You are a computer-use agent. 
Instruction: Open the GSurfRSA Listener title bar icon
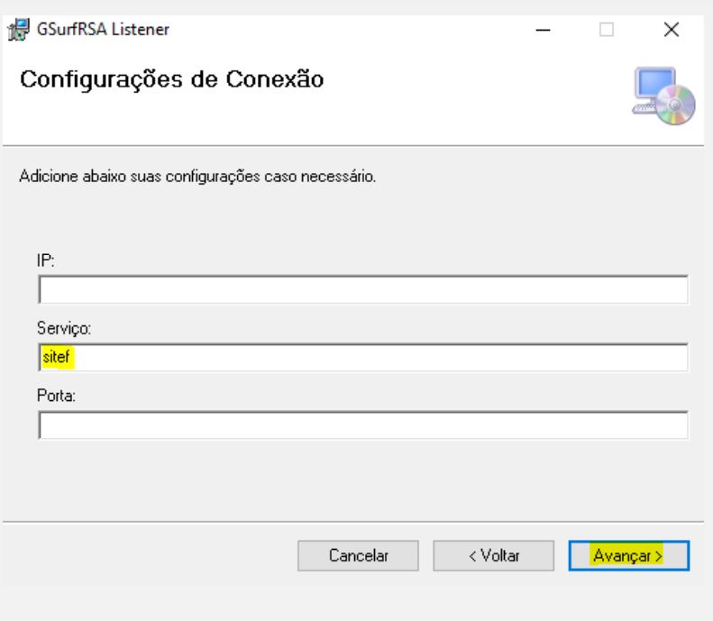pos(19,30)
